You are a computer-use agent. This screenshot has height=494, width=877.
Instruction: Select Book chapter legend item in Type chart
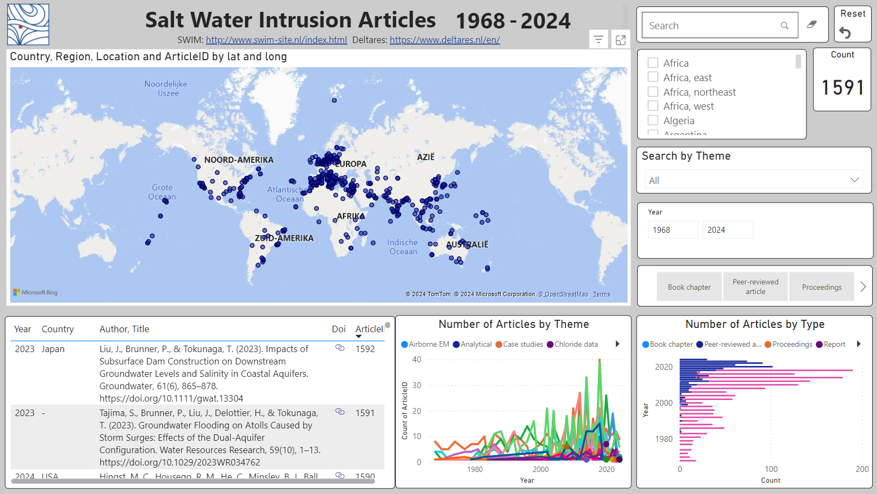(x=667, y=345)
